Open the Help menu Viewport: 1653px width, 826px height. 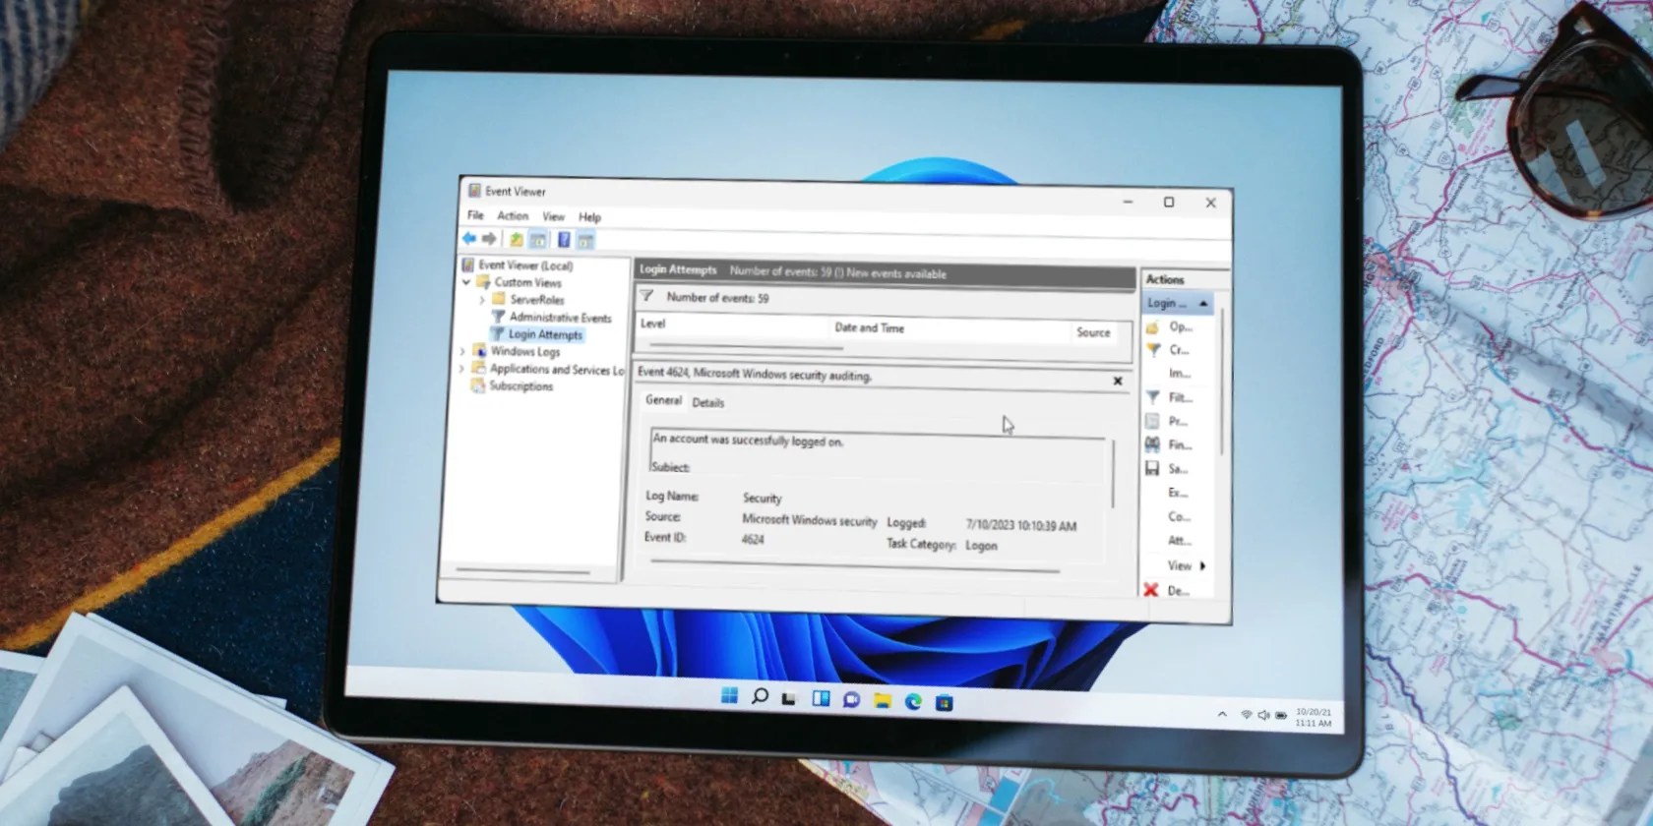click(x=589, y=217)
